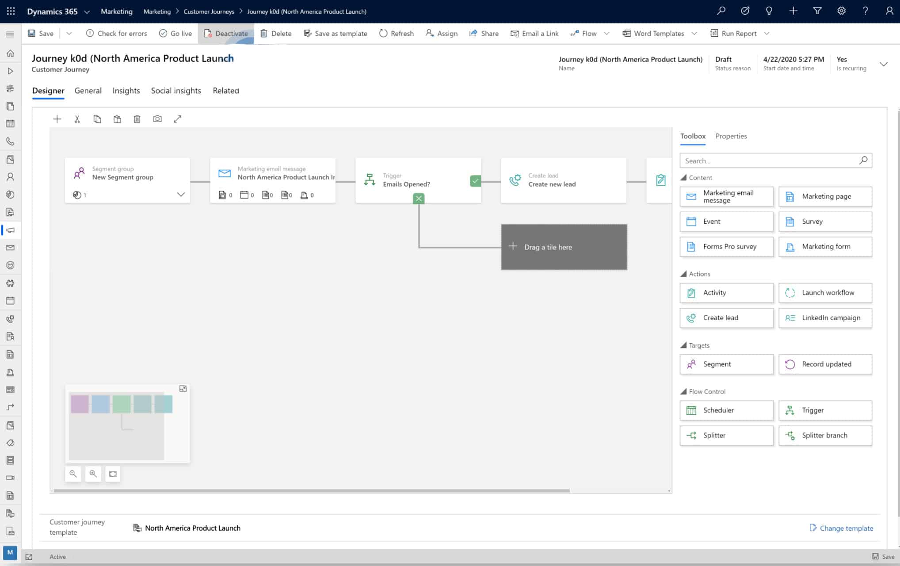Image resolution: width=900 pixels, height=566 pixels.
Task: Zoom out on the canvas
Action: (73, 474)
